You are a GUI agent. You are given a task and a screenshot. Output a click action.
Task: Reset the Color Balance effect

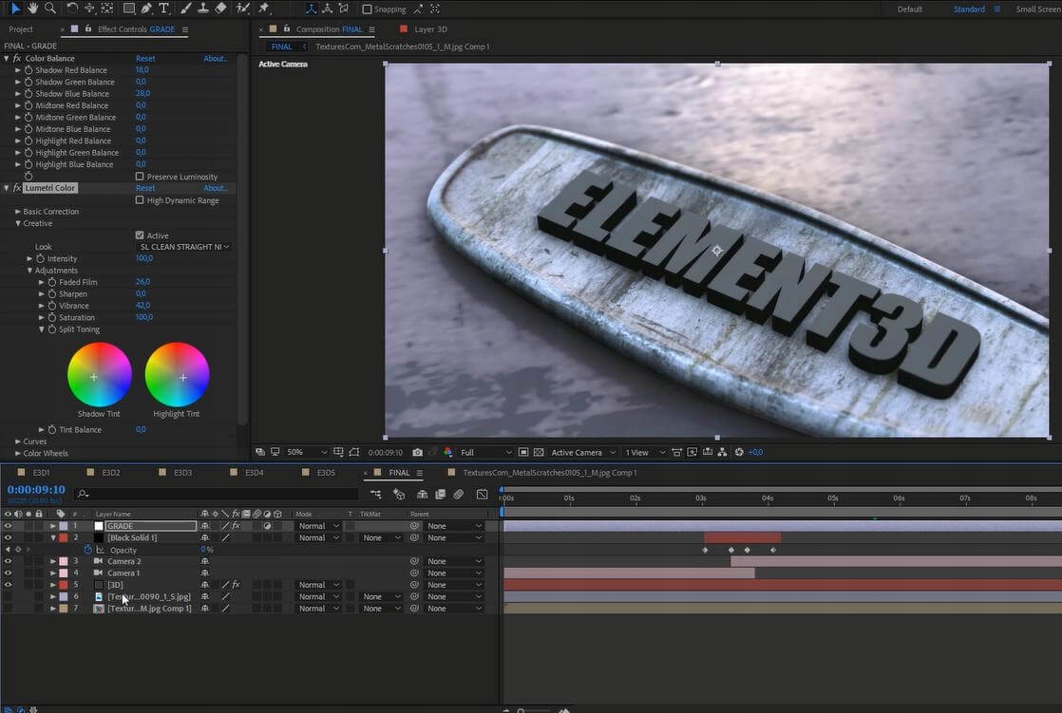(x=145, y=59)
